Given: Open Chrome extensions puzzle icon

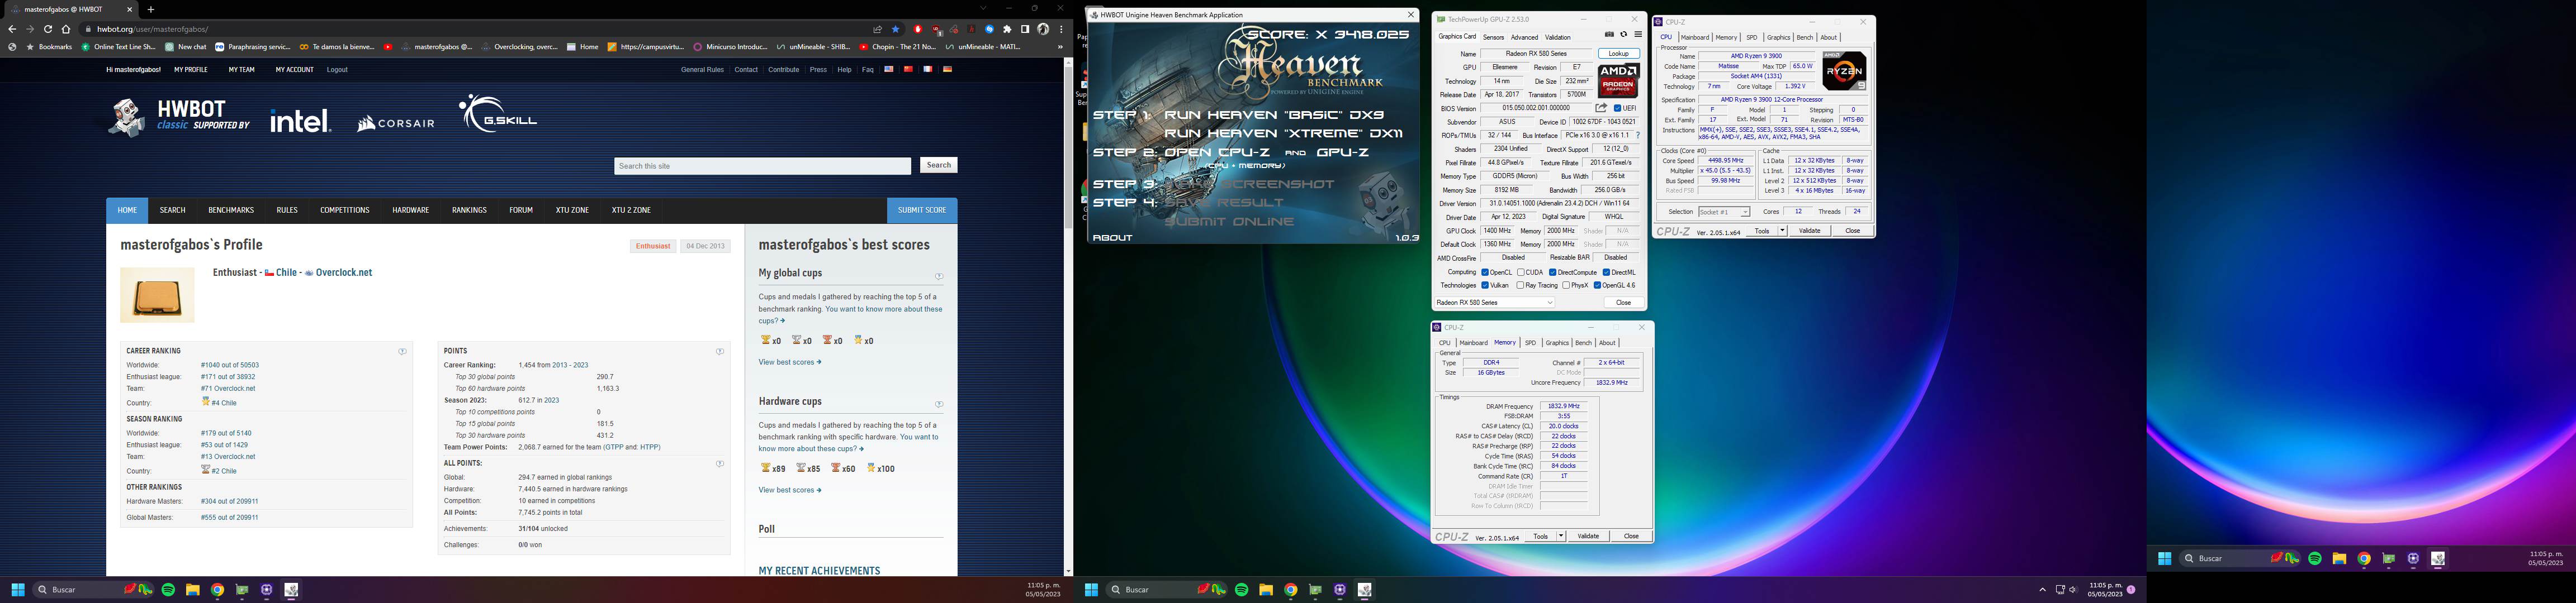Looking at the screenshot, I should click(1007, 29).
